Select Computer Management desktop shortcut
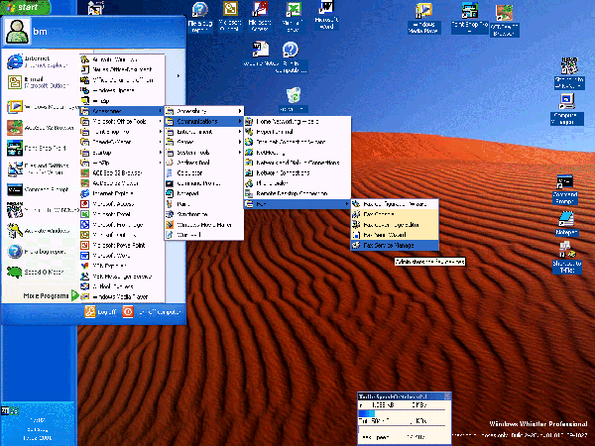Image resolution: width=595 pixels, height=446 pixels. point(567,109)
